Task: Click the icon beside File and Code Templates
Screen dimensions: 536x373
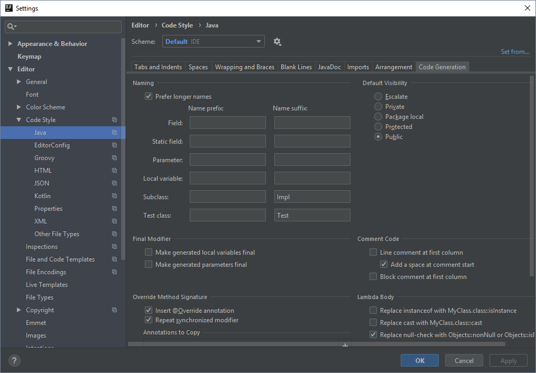Action: 114,259
